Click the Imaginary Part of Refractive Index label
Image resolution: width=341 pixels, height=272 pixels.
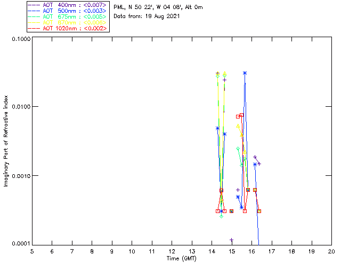click(6, 141)
